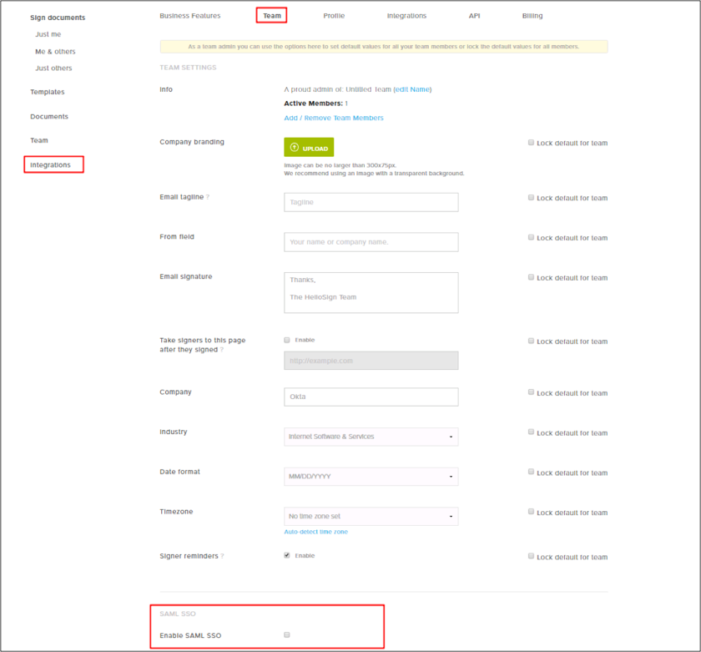The width and height of the screenshot is (701, 652).
Task: Open the Billing tab
Action: click(532, 16)
